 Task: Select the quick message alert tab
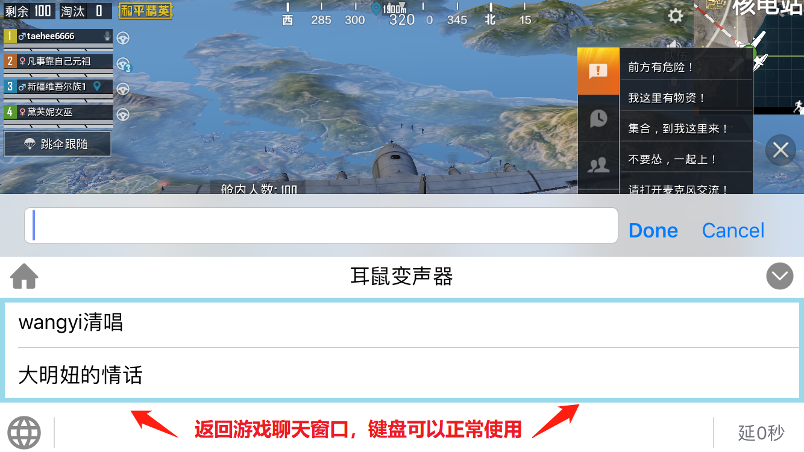coord(598,71)
